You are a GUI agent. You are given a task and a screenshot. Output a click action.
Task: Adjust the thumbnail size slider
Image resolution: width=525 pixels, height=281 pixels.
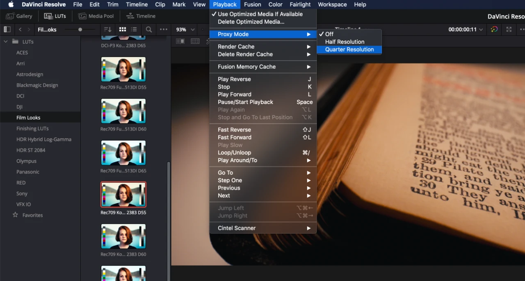pyautogui.click(x=80, y=29)
